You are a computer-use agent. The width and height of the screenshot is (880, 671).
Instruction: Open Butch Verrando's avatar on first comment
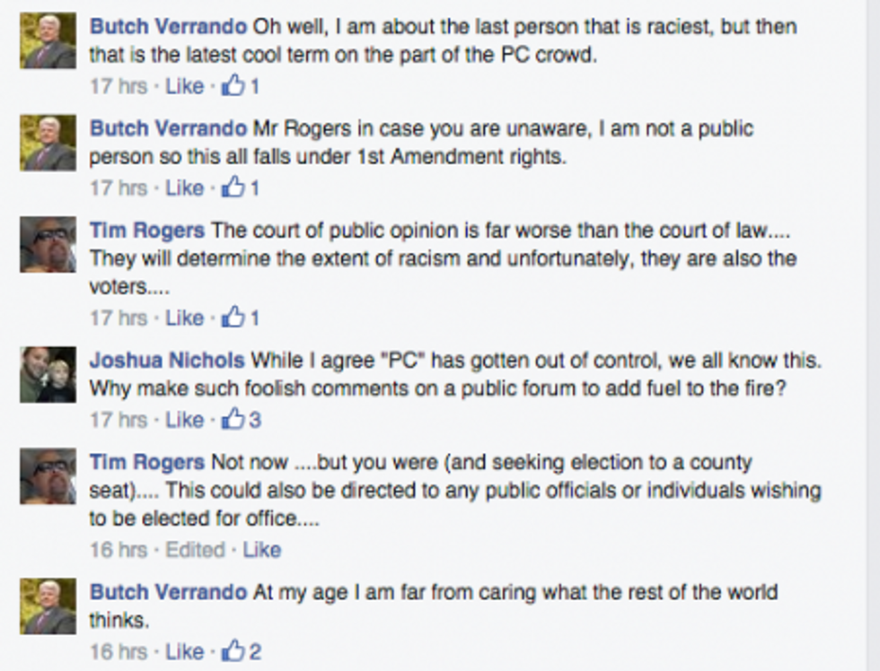[48, 41]
